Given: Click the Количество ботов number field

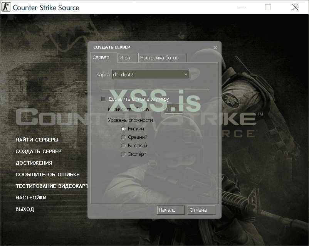Looking at the screenshot, I should pyautogui.click(x=174, y=109).
